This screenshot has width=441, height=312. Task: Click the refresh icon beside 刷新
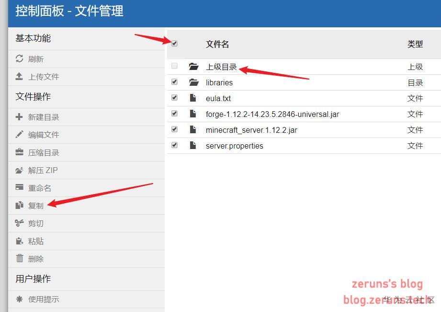point(19,58)
